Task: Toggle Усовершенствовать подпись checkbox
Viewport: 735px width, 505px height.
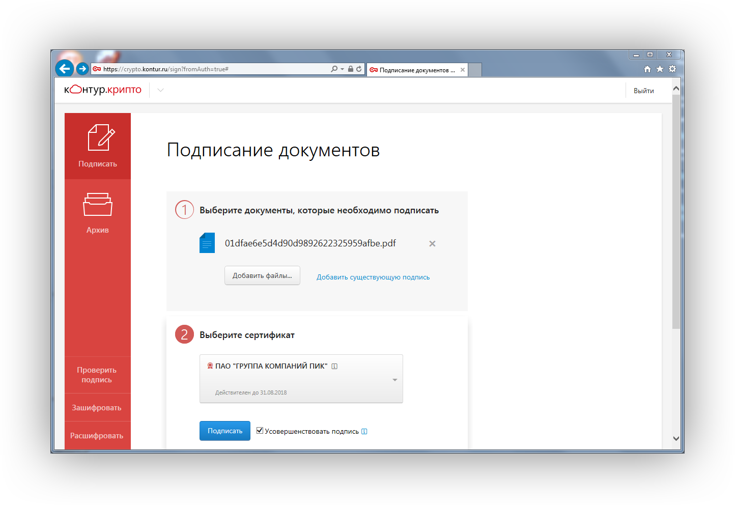Action: 260,431
